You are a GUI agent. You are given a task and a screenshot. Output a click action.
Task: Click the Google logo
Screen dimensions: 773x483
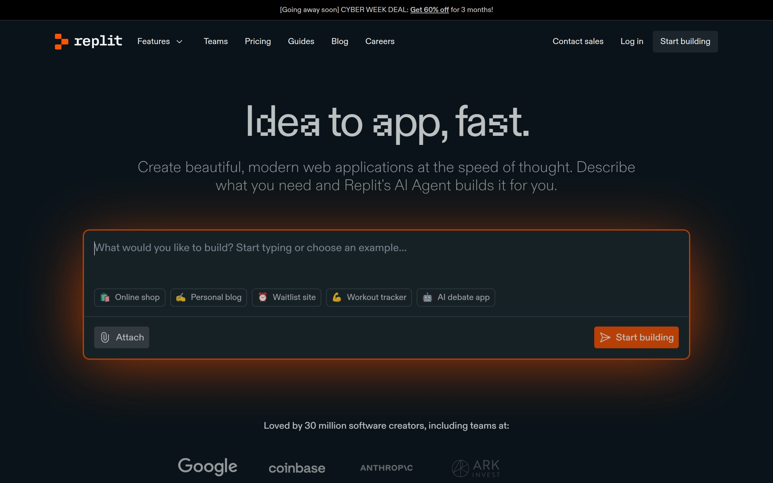point(207,466)
